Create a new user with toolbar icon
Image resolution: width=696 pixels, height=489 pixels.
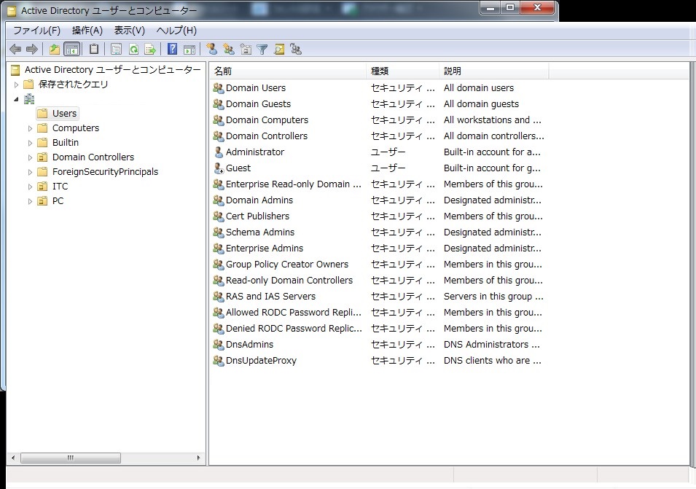212,50
